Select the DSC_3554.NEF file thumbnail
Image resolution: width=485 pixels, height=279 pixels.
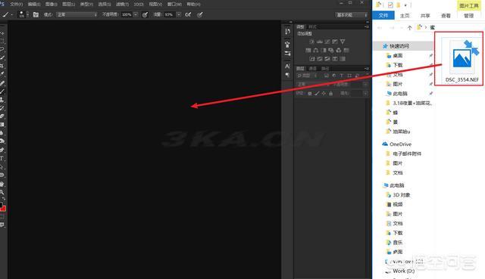(x=462, y=59)
